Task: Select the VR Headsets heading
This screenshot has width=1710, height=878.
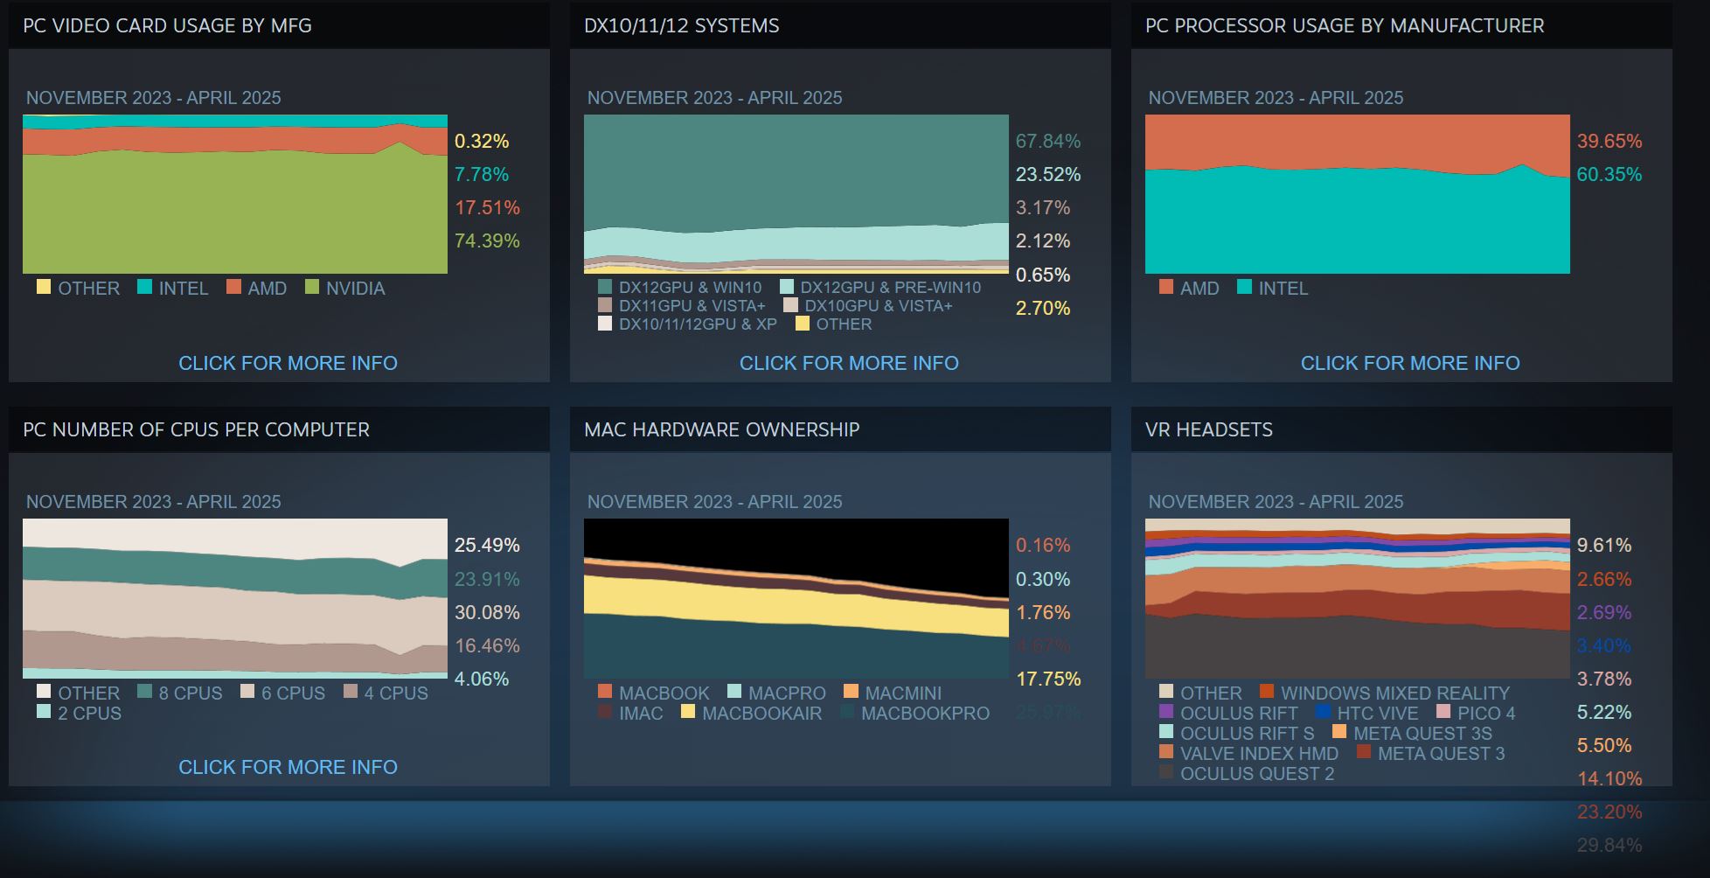Action: coord(1208,429)
